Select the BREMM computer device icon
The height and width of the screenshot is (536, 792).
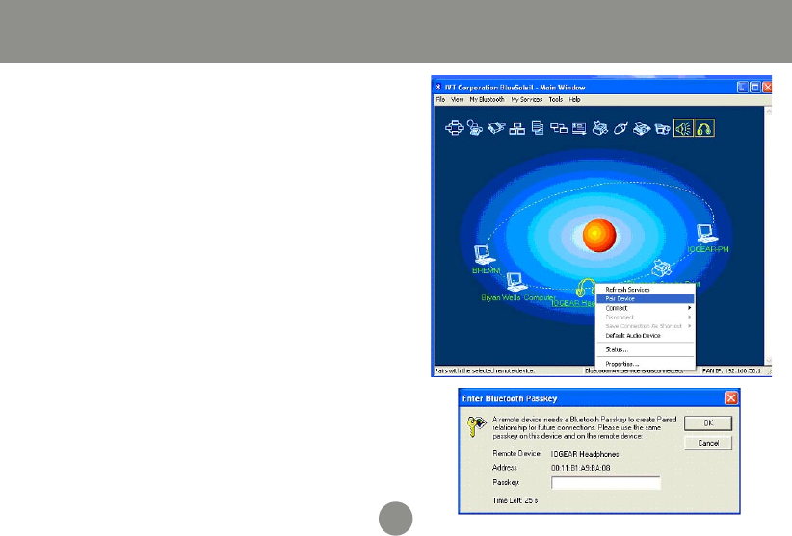484,255
